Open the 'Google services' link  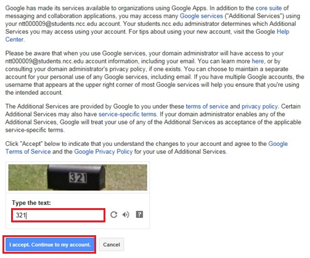point(201,16)
